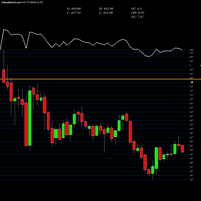Click the 847 price axis label
Viewport: 201px width, 201px height.
pos(191,70)
